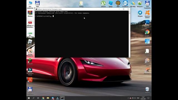Open the volume control in the tray
The height and width of the screenshot is (100, 178).
pyautogui.click(x=135, y=98)
